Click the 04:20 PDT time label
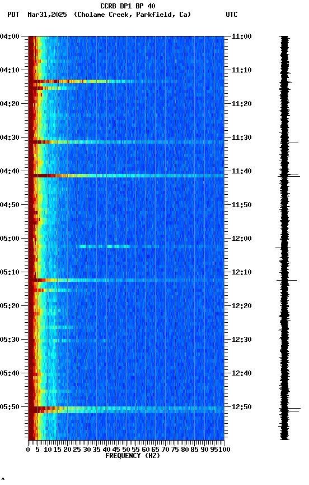The image size is (309, 485). pos(10,104)
